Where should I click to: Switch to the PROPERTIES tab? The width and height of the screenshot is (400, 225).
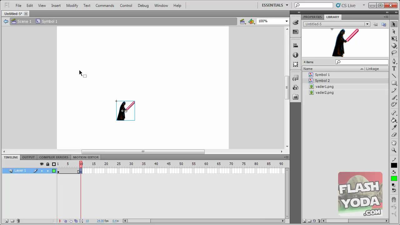coord(312,17)
